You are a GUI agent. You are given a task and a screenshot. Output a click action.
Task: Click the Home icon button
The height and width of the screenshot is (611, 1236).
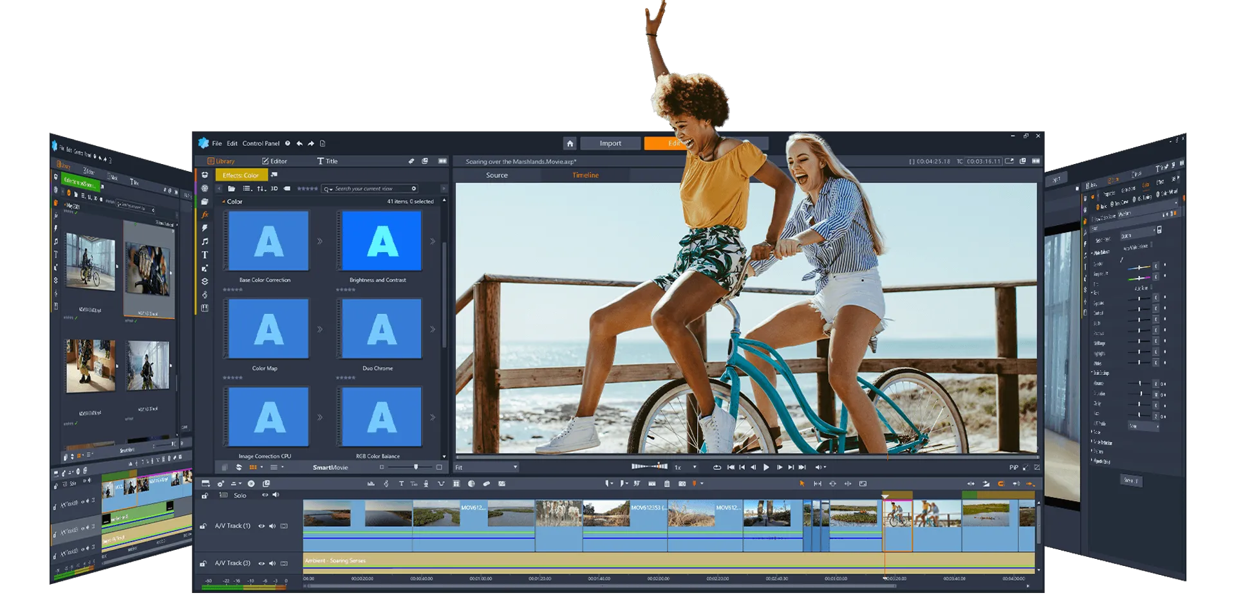570,143
